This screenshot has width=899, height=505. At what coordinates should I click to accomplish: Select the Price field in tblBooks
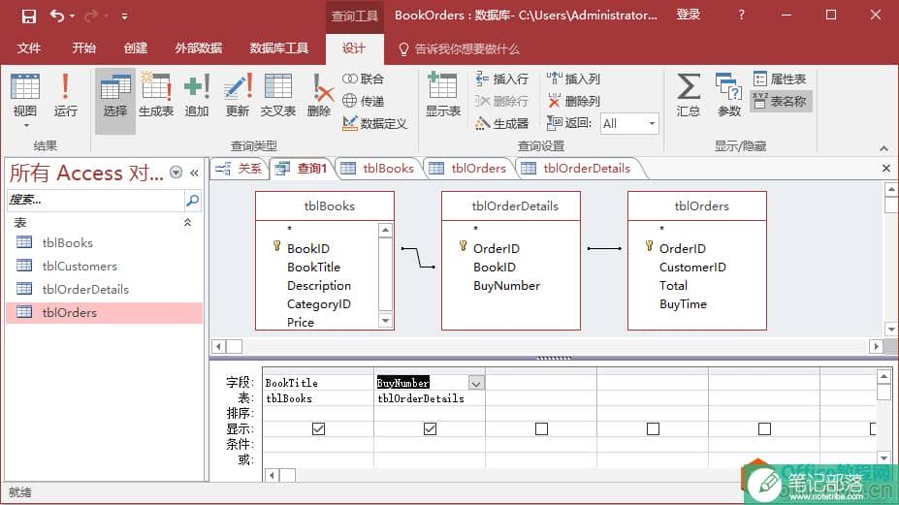pyautogui.click(x=301, y=322)
